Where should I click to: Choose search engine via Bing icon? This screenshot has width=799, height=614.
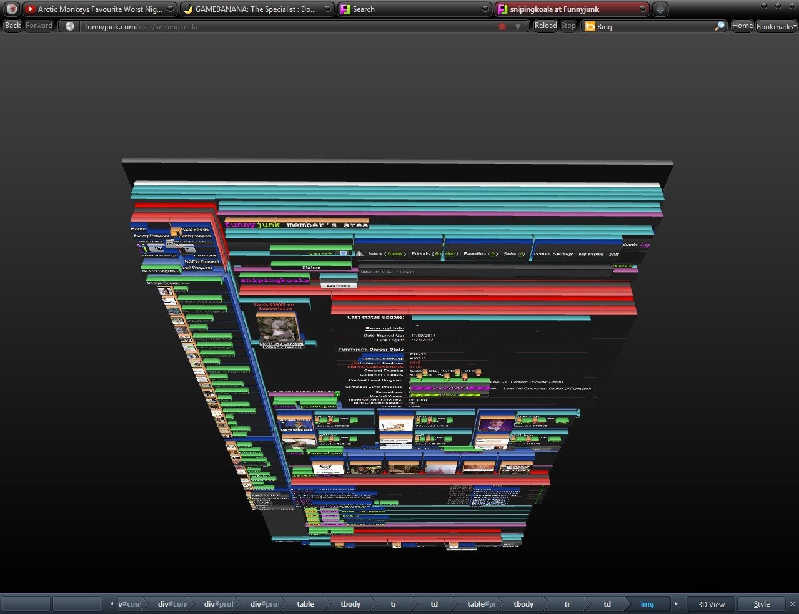point(590,26)
